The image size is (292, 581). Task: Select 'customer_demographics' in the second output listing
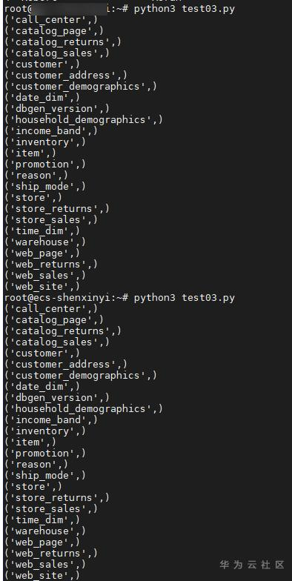pos(80,376)
